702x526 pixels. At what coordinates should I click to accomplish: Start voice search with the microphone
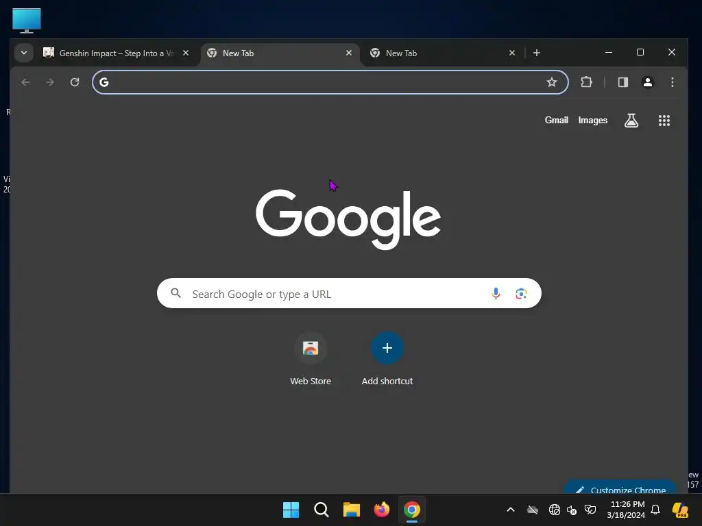tap(496, 293)
